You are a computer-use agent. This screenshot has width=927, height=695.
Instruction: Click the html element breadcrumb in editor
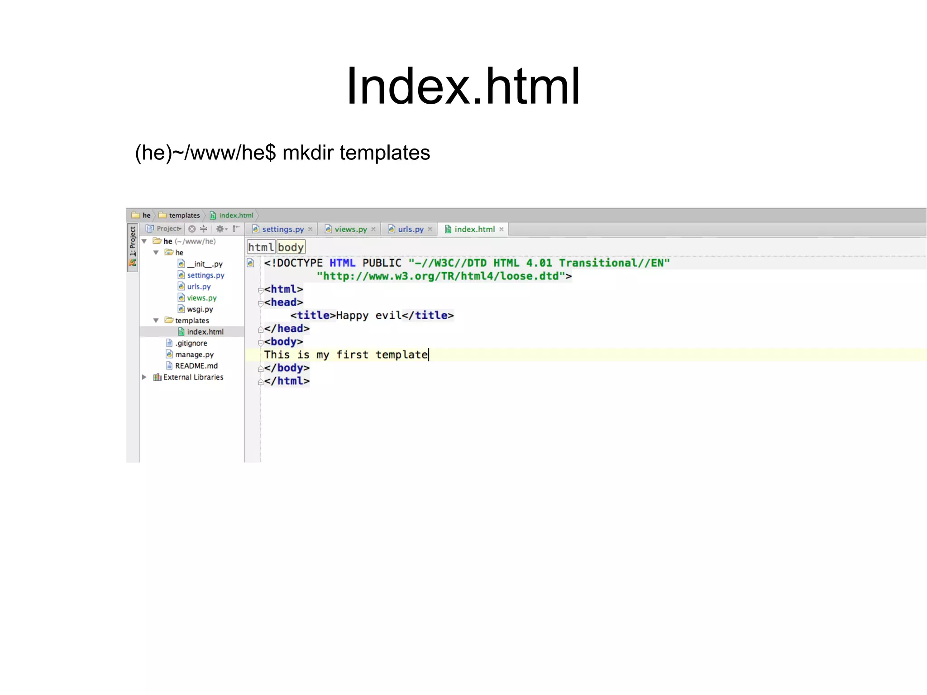[261, 247]
